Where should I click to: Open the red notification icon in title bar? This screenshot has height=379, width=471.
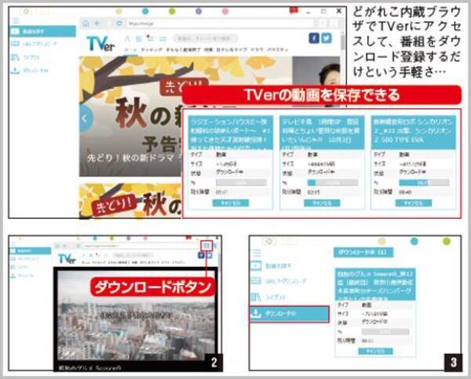[x=294, y=10]
